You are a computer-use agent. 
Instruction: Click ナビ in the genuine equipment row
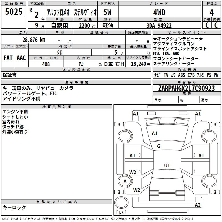coord(157,75)
